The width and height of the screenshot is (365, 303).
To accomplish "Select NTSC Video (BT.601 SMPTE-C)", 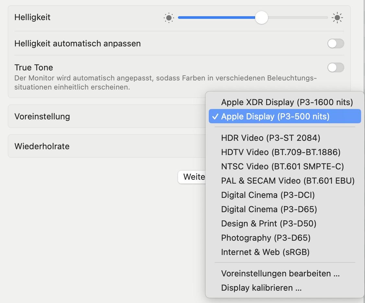I will click(282, 166).
